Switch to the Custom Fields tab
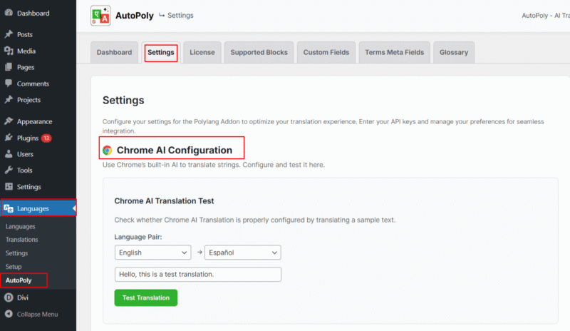The image size is (570, 331). pyautogui.click(x=326, y=53)
